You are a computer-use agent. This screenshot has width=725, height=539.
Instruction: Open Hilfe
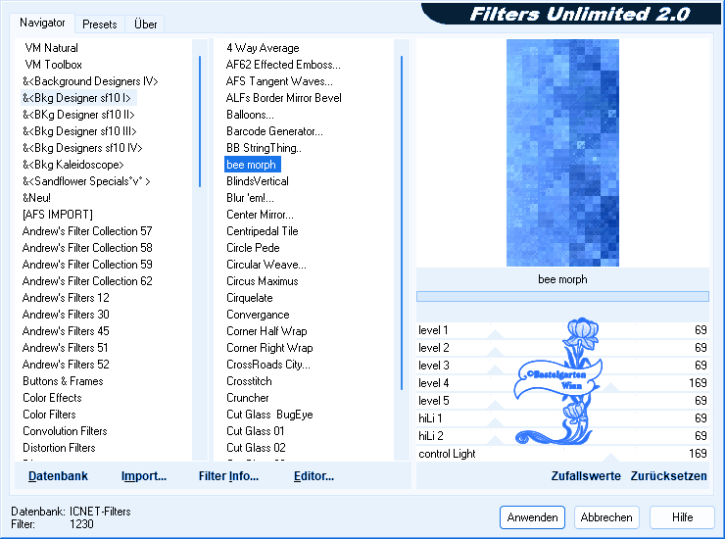682,517
